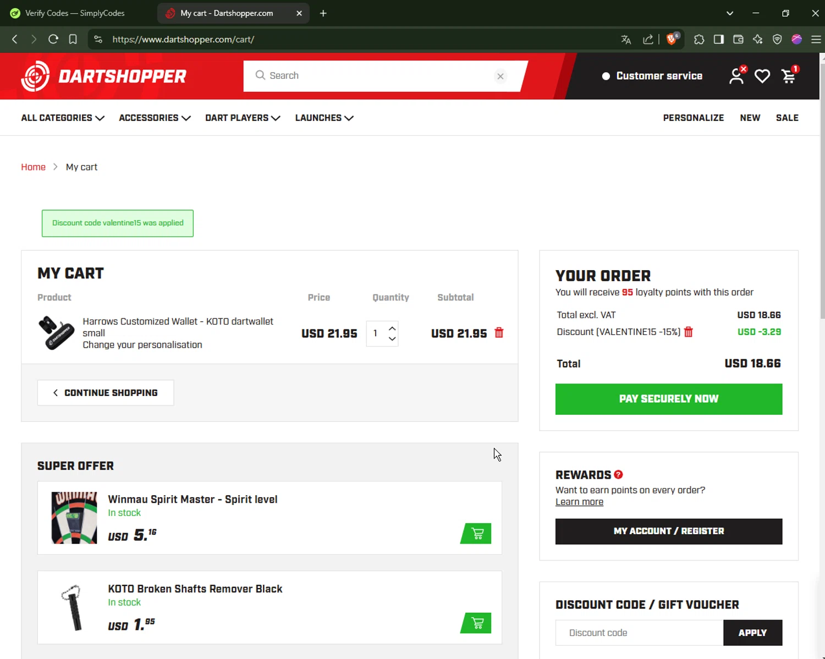
Task: Open the browser hamburger menu
Action: [816, 39]
